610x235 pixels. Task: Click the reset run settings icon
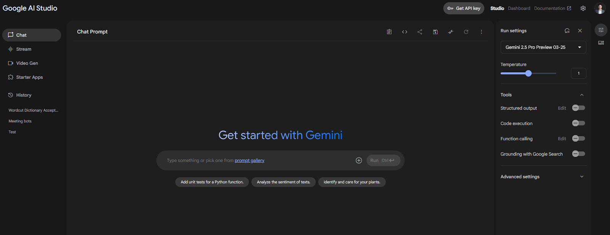567,31
